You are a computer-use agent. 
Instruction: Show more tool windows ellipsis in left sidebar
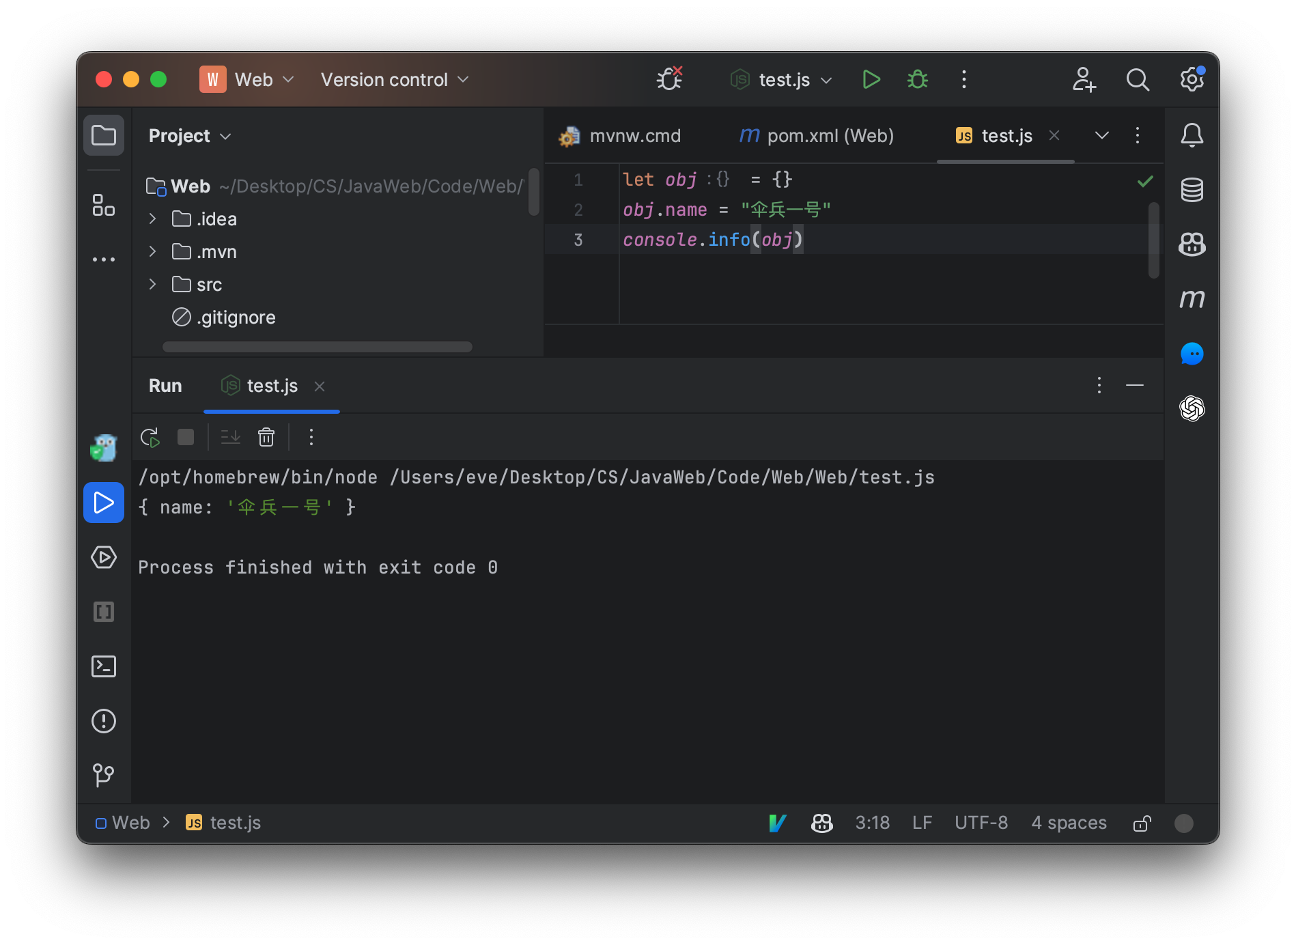(104, 259)
